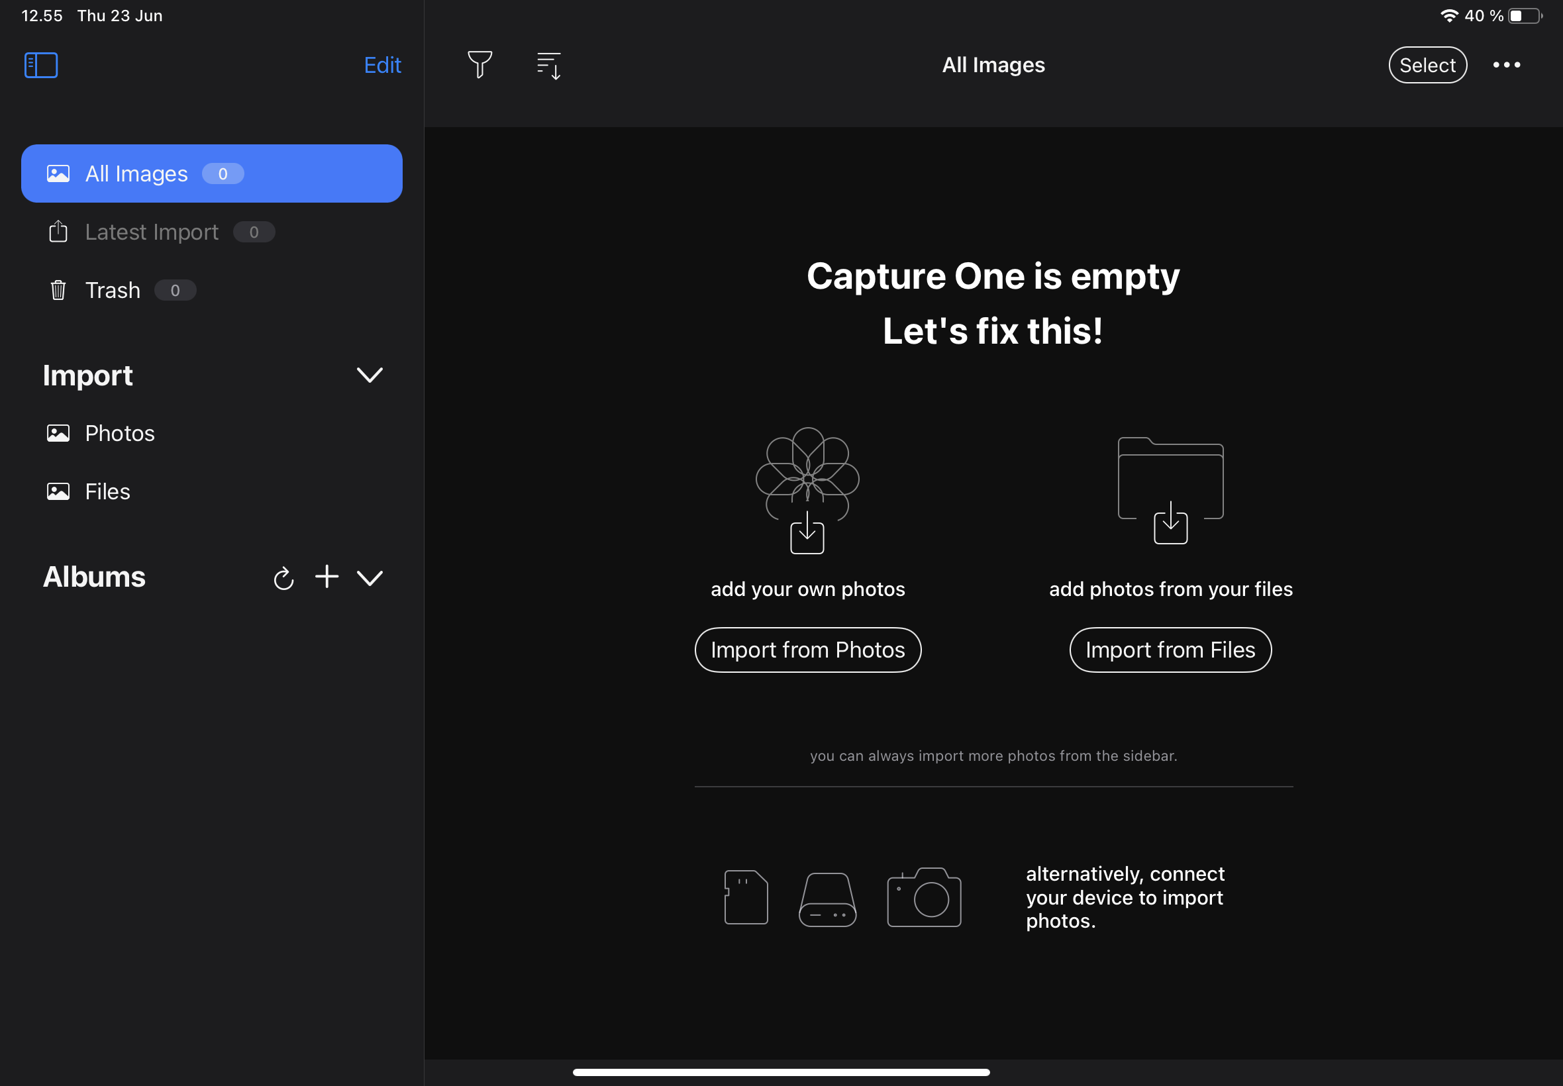
Task: Tap the All Images count badge
Action: point(223,173)
